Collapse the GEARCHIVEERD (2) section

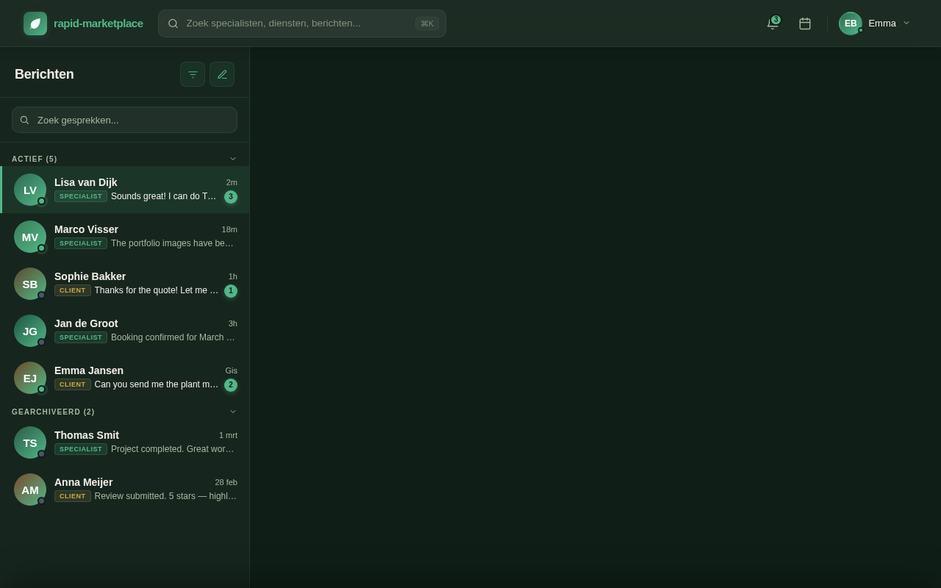233,412
